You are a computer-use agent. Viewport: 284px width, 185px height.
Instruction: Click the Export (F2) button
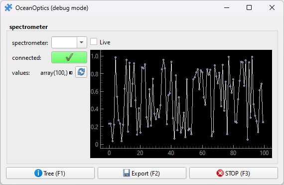click(x=142, y=173)
